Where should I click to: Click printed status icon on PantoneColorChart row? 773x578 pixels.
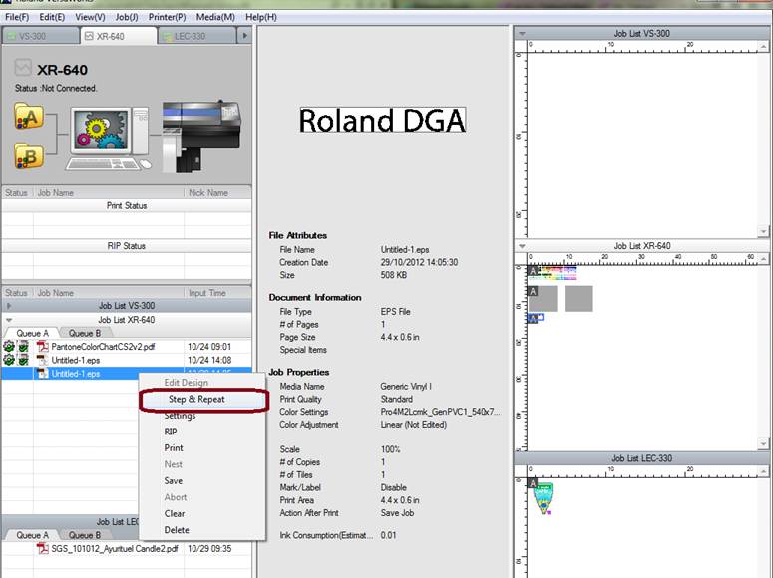point(23,347)
